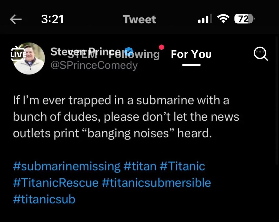This screenshot has height=222, width=279.
Task: Switch to the For You tab
Action: point(191,54)
